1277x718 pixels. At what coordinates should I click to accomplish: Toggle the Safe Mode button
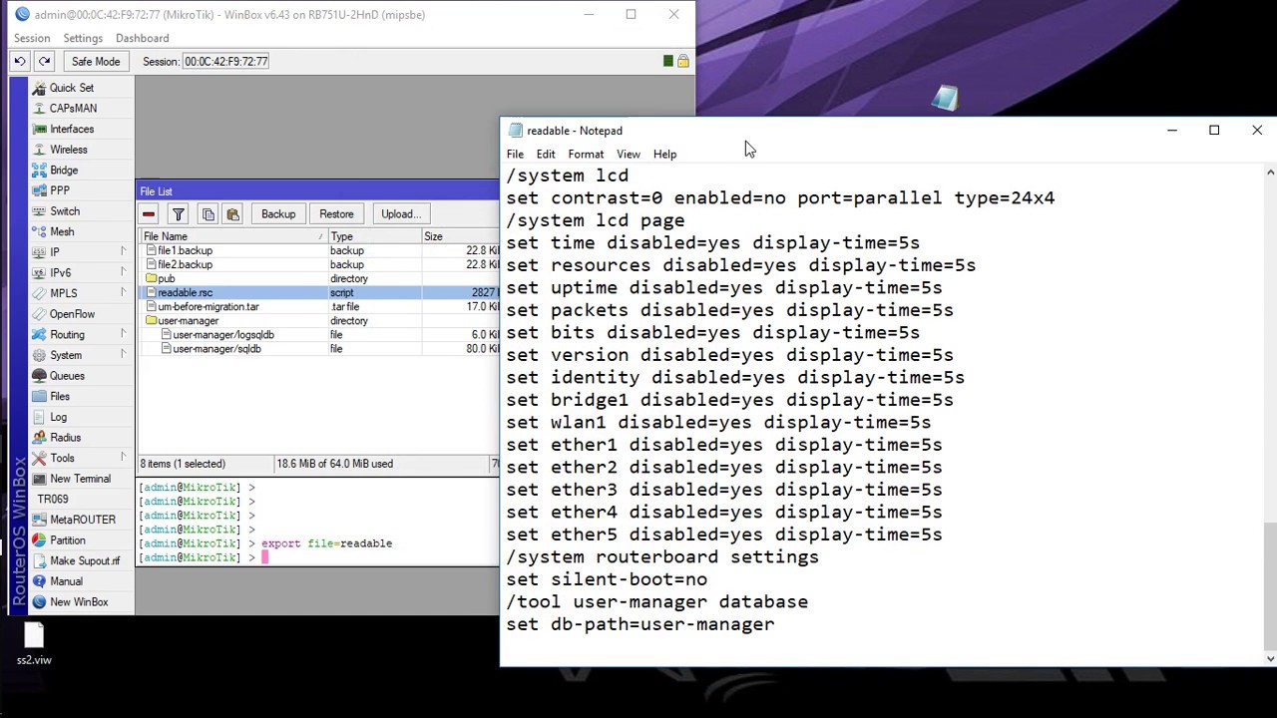click(x=96, y=61)
